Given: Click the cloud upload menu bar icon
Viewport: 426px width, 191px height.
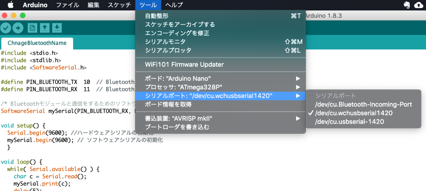Looking at the screenshot, I should click(419, 5).
